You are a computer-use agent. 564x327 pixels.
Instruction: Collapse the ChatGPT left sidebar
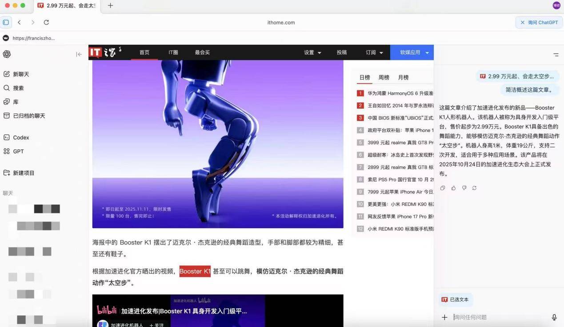pos(79,54)
